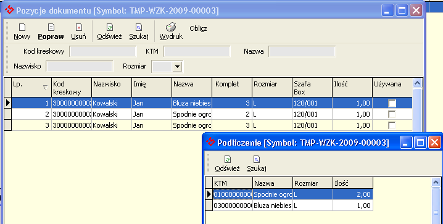Screen dimensions: 443x224
Task: Click '120/001' cell in row 1
Action: [312, 103]
